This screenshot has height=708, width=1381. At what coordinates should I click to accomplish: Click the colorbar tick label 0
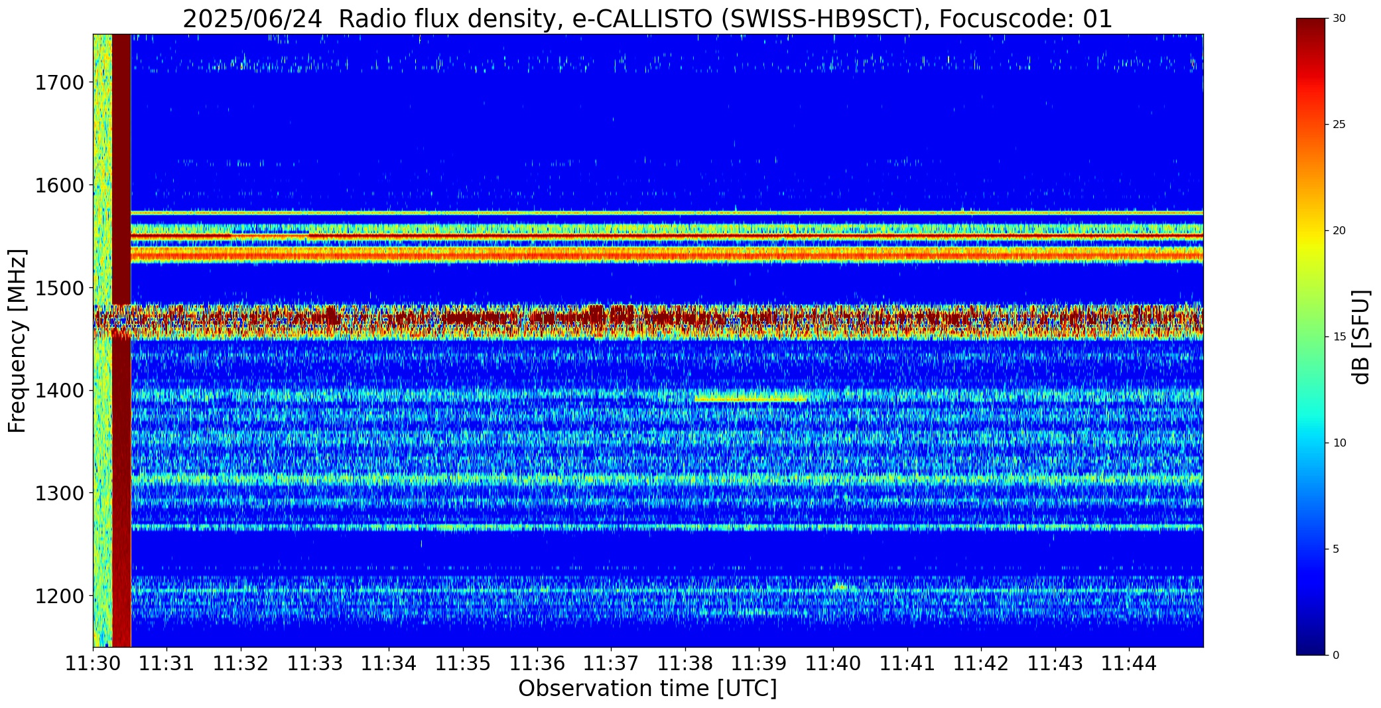point(1336,656)
